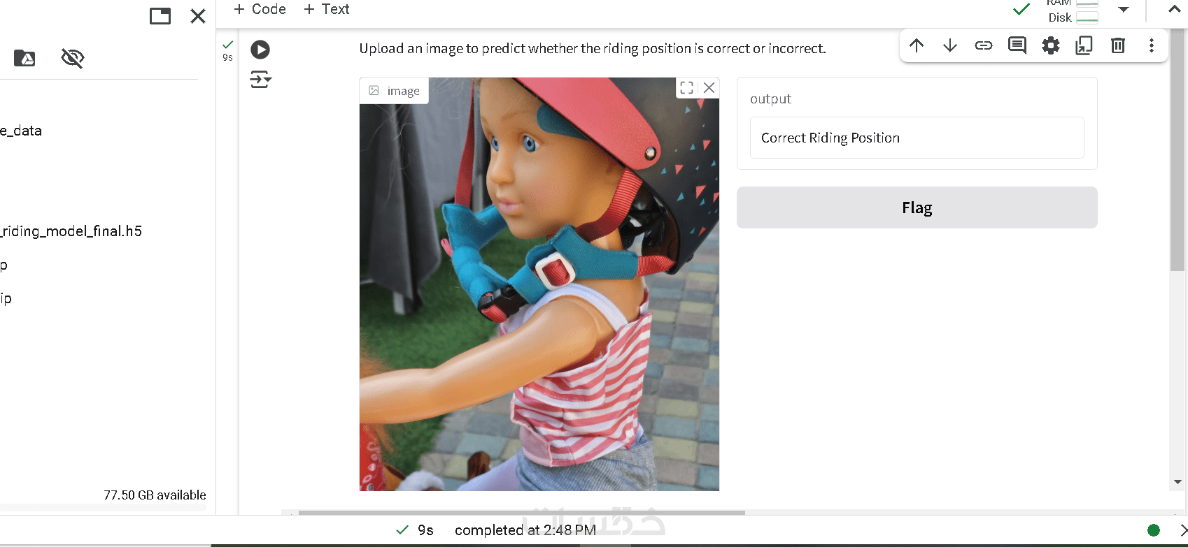Open cell editor settings gear
The height and width of the screenshot is (547, 1188).
coord(1051,45)
